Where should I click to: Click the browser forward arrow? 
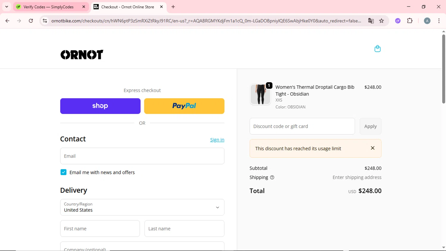(19, 21)
